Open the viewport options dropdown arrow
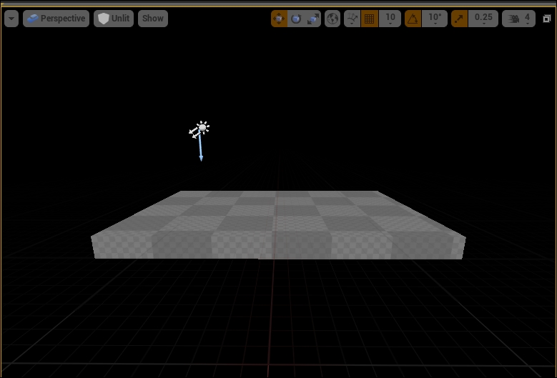Screen dimensions: 557x378 pyautogui.click(x=11, y=19)
